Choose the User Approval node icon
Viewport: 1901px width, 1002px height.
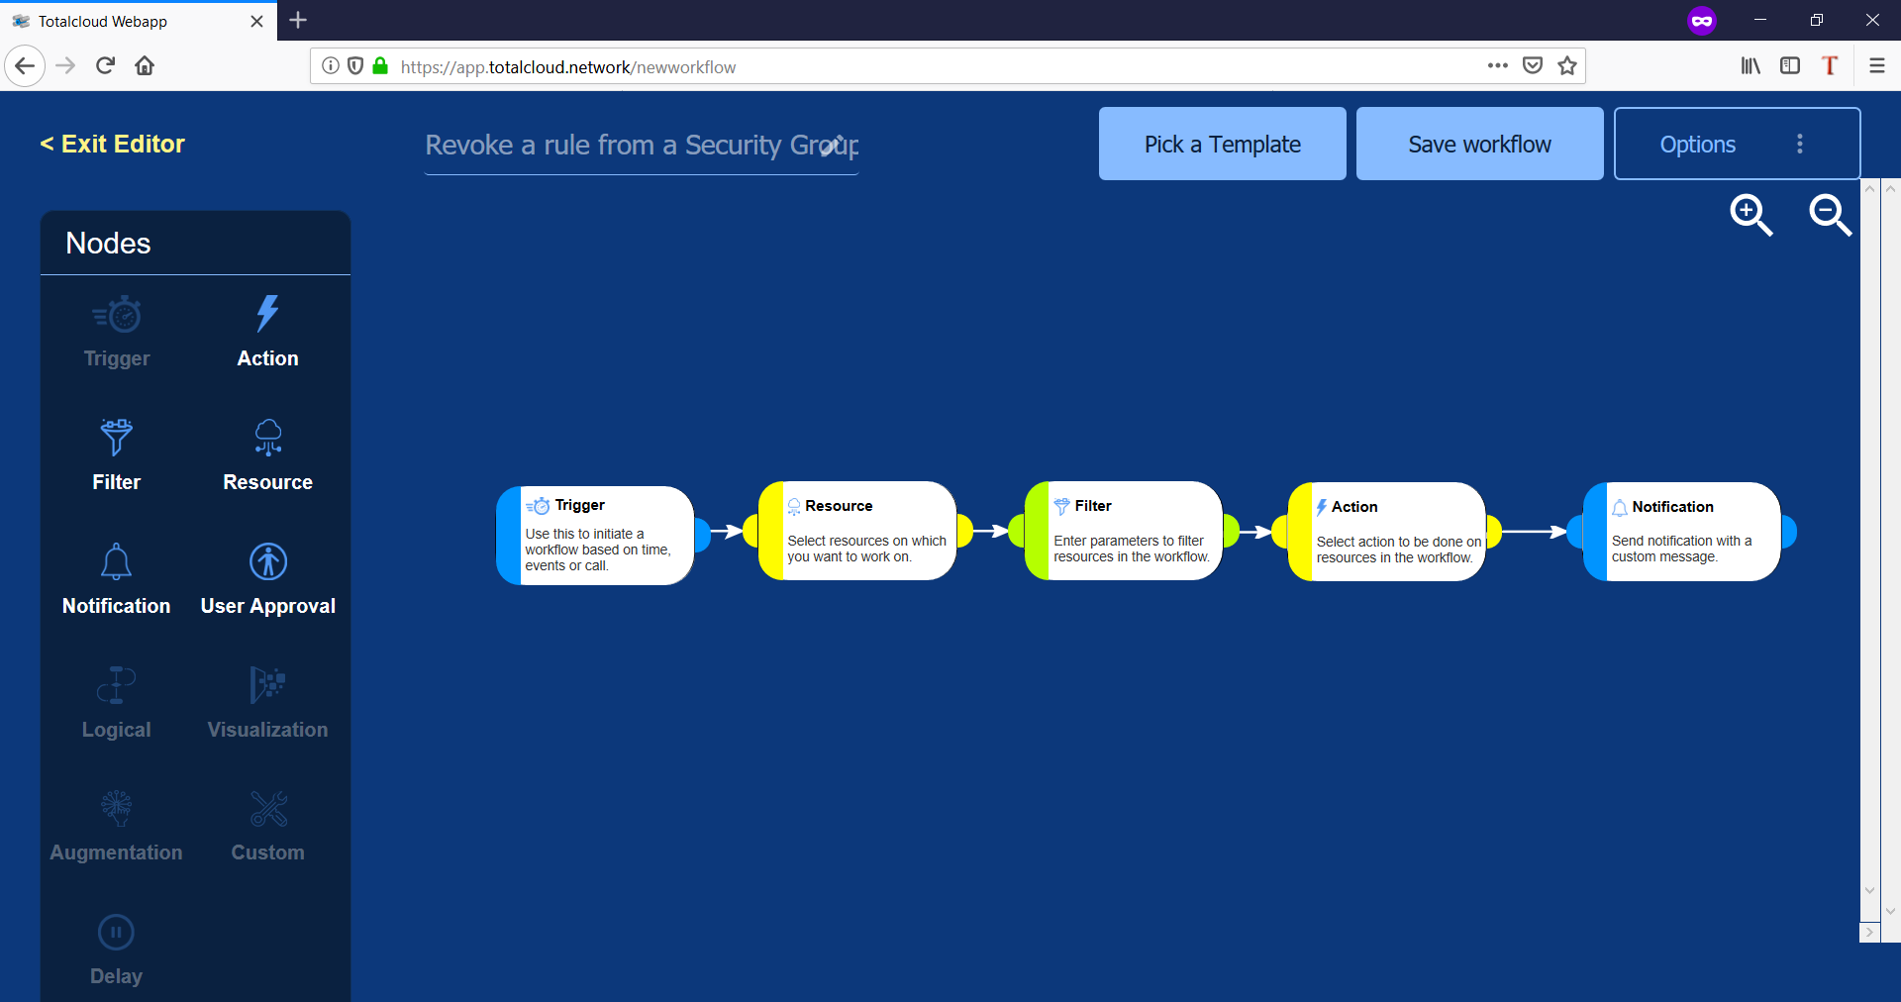[x=268, y=561]
